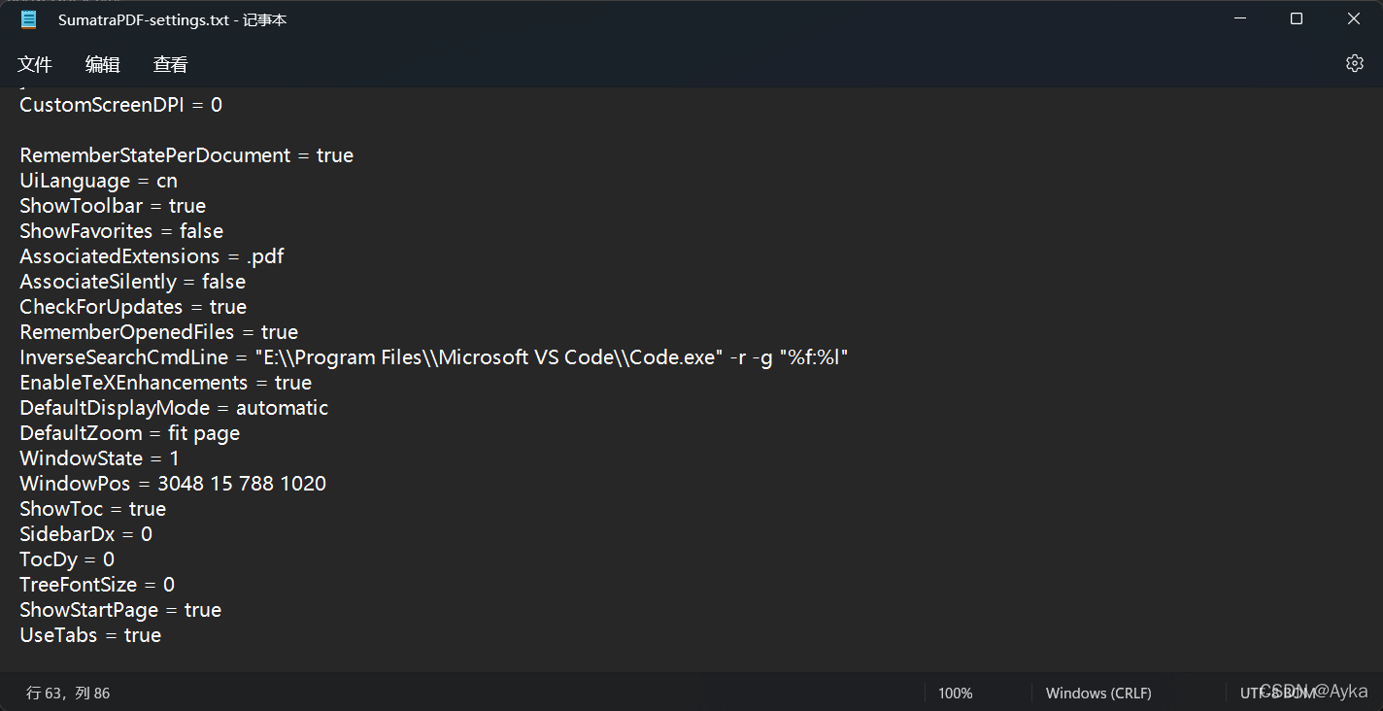The width and height of the screenshot is (1383, 711).
Task: Click the 100% zoom status entry
Action: (x=956, y=694)
